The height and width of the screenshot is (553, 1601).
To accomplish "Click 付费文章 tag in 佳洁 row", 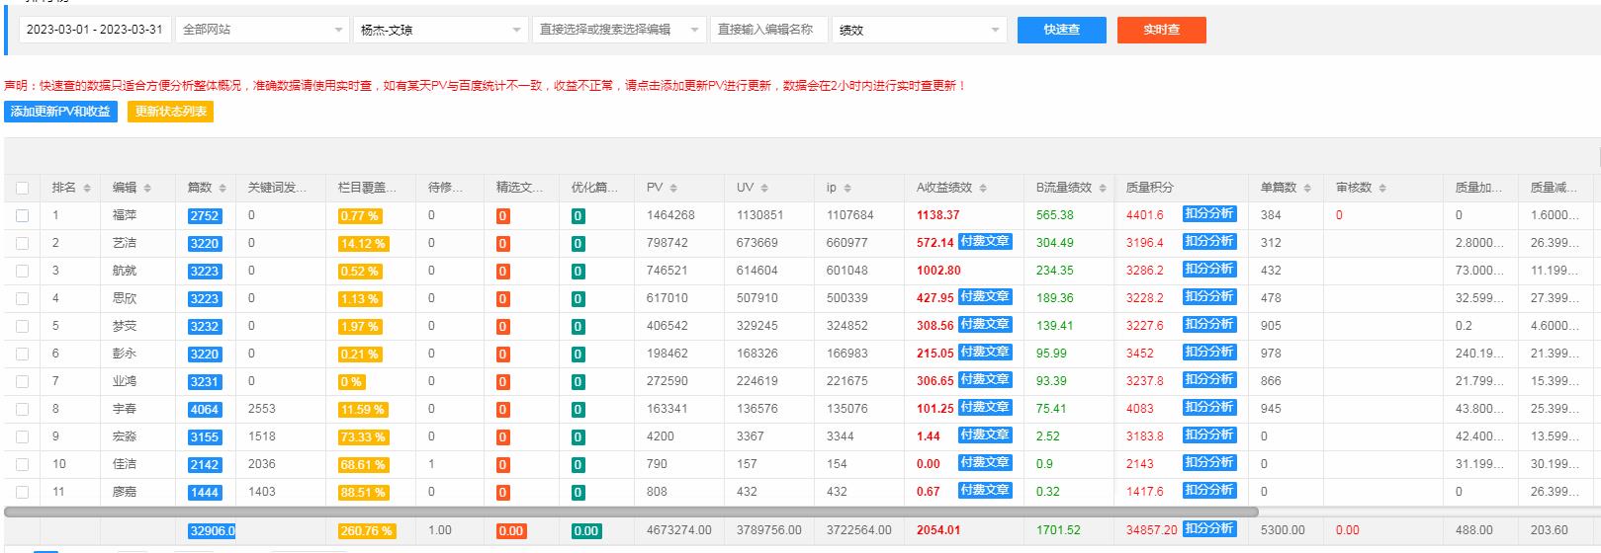I will [985, 462].
